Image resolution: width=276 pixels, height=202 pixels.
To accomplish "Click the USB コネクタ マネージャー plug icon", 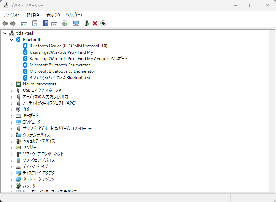I will pyautogui.click(x=18, y=90).
